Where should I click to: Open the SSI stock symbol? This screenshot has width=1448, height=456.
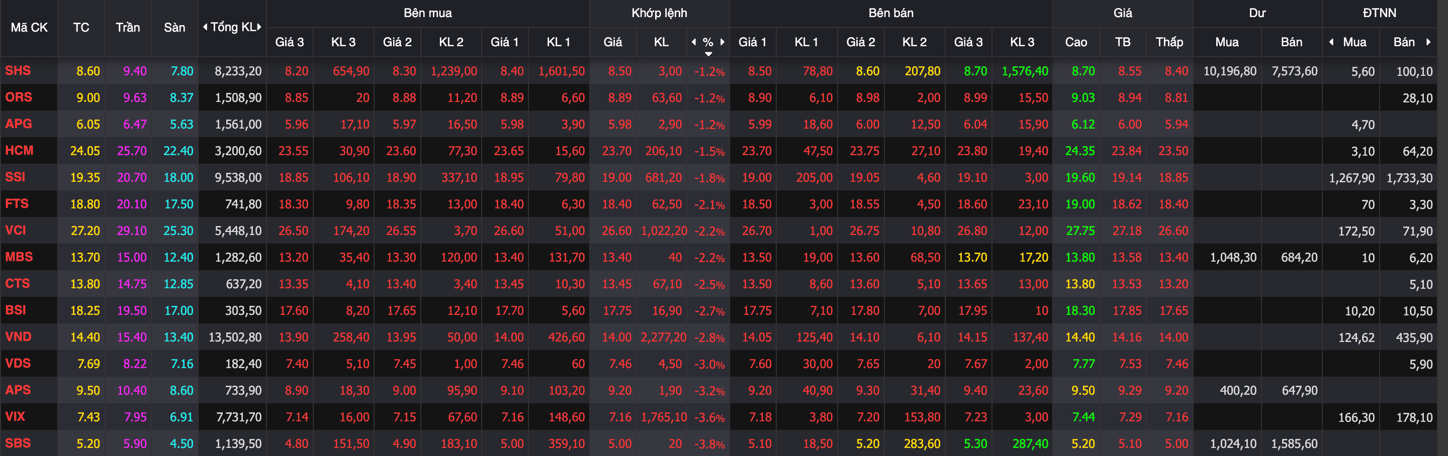pyautogui.click(x=15, y=177)
